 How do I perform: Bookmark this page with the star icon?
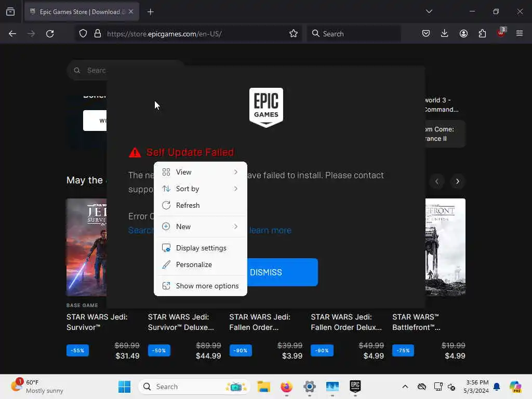tap(294, 34)
